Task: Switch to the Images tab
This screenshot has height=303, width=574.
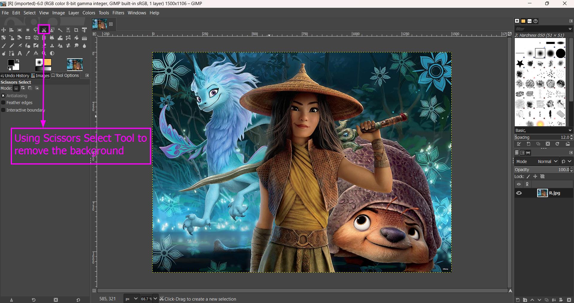Action: 40,76
